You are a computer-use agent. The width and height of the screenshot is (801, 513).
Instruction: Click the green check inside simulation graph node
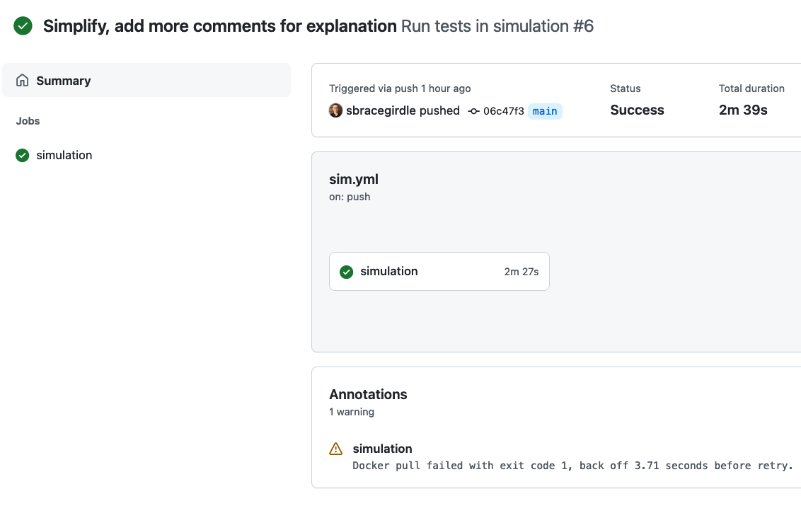pos(347,272)
